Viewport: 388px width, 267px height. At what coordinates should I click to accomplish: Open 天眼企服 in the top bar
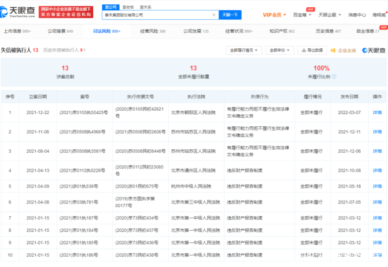[x=329, y=14]
